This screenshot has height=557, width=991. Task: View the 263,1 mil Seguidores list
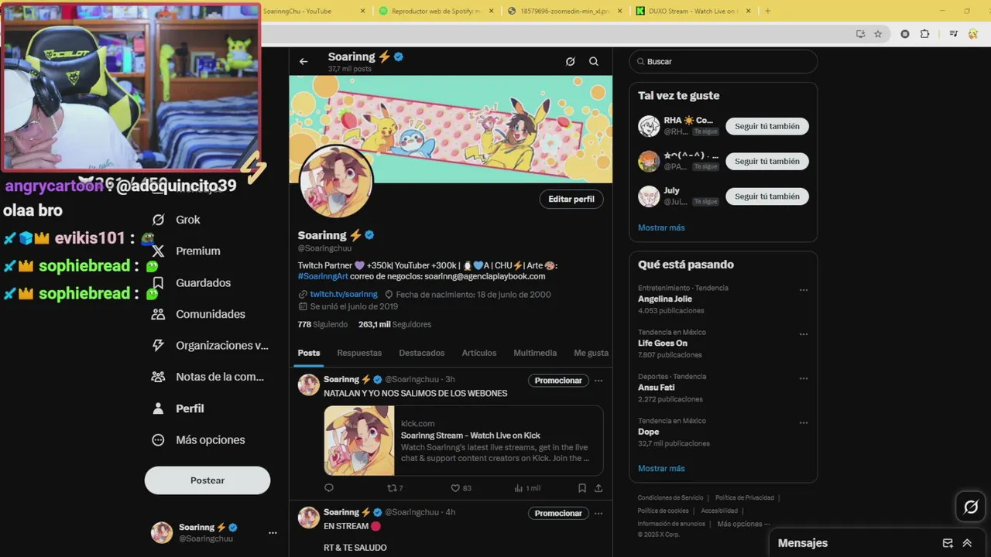pos(395,324)
